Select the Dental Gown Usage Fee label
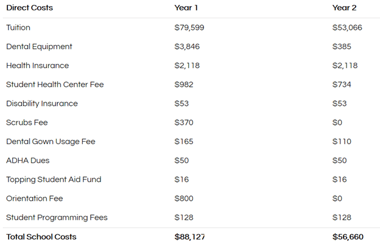The image size is (380, 244). (x=51, y=141)
